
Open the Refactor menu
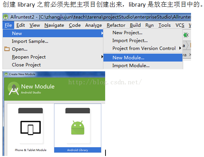[x=116, y=25]
